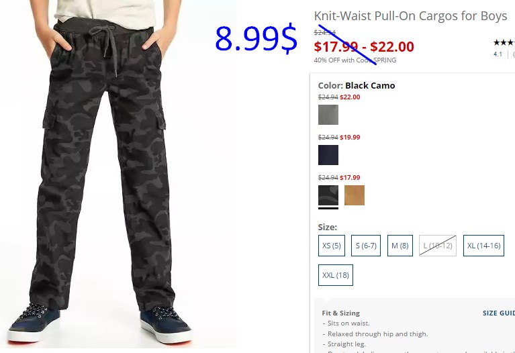Click the Knit-Waist Pull-On Cargos title
The height and width of the screenshot is (353, 515).
410,15
